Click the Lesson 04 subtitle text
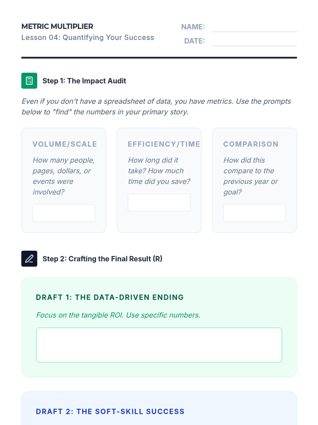Image resolution: width=318 pixels, height=425 pixels. [88, 37]
